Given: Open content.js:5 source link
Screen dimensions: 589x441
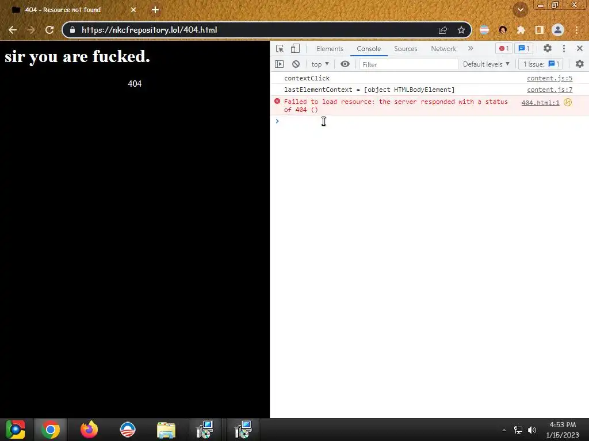Looking at the screenshot, I should click(549, 78).
